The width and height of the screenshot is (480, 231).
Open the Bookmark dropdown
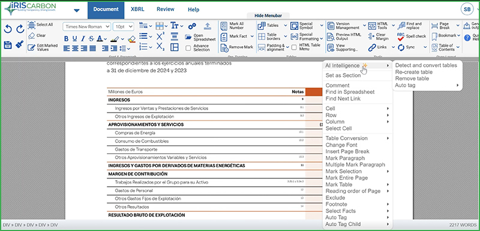(459, 36)
